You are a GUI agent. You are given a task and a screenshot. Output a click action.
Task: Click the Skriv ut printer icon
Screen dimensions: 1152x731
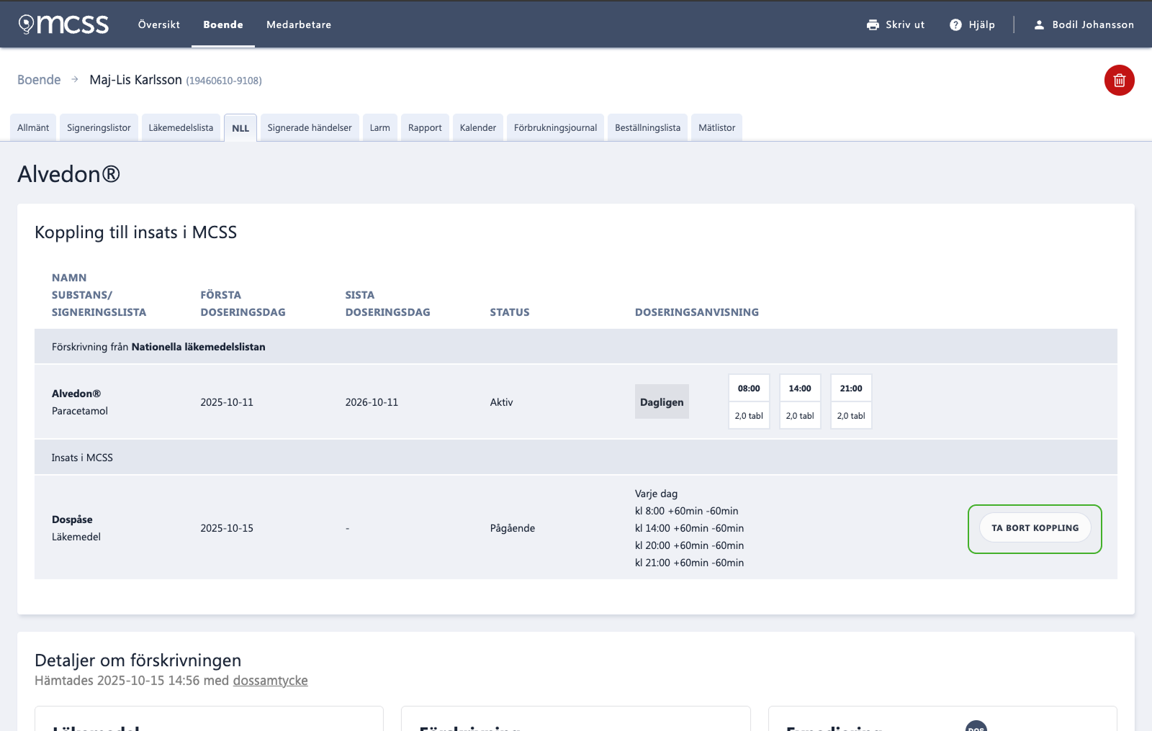click(873, 24)
